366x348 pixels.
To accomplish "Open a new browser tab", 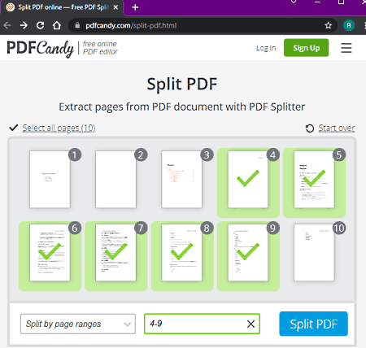I will [135, 7].
